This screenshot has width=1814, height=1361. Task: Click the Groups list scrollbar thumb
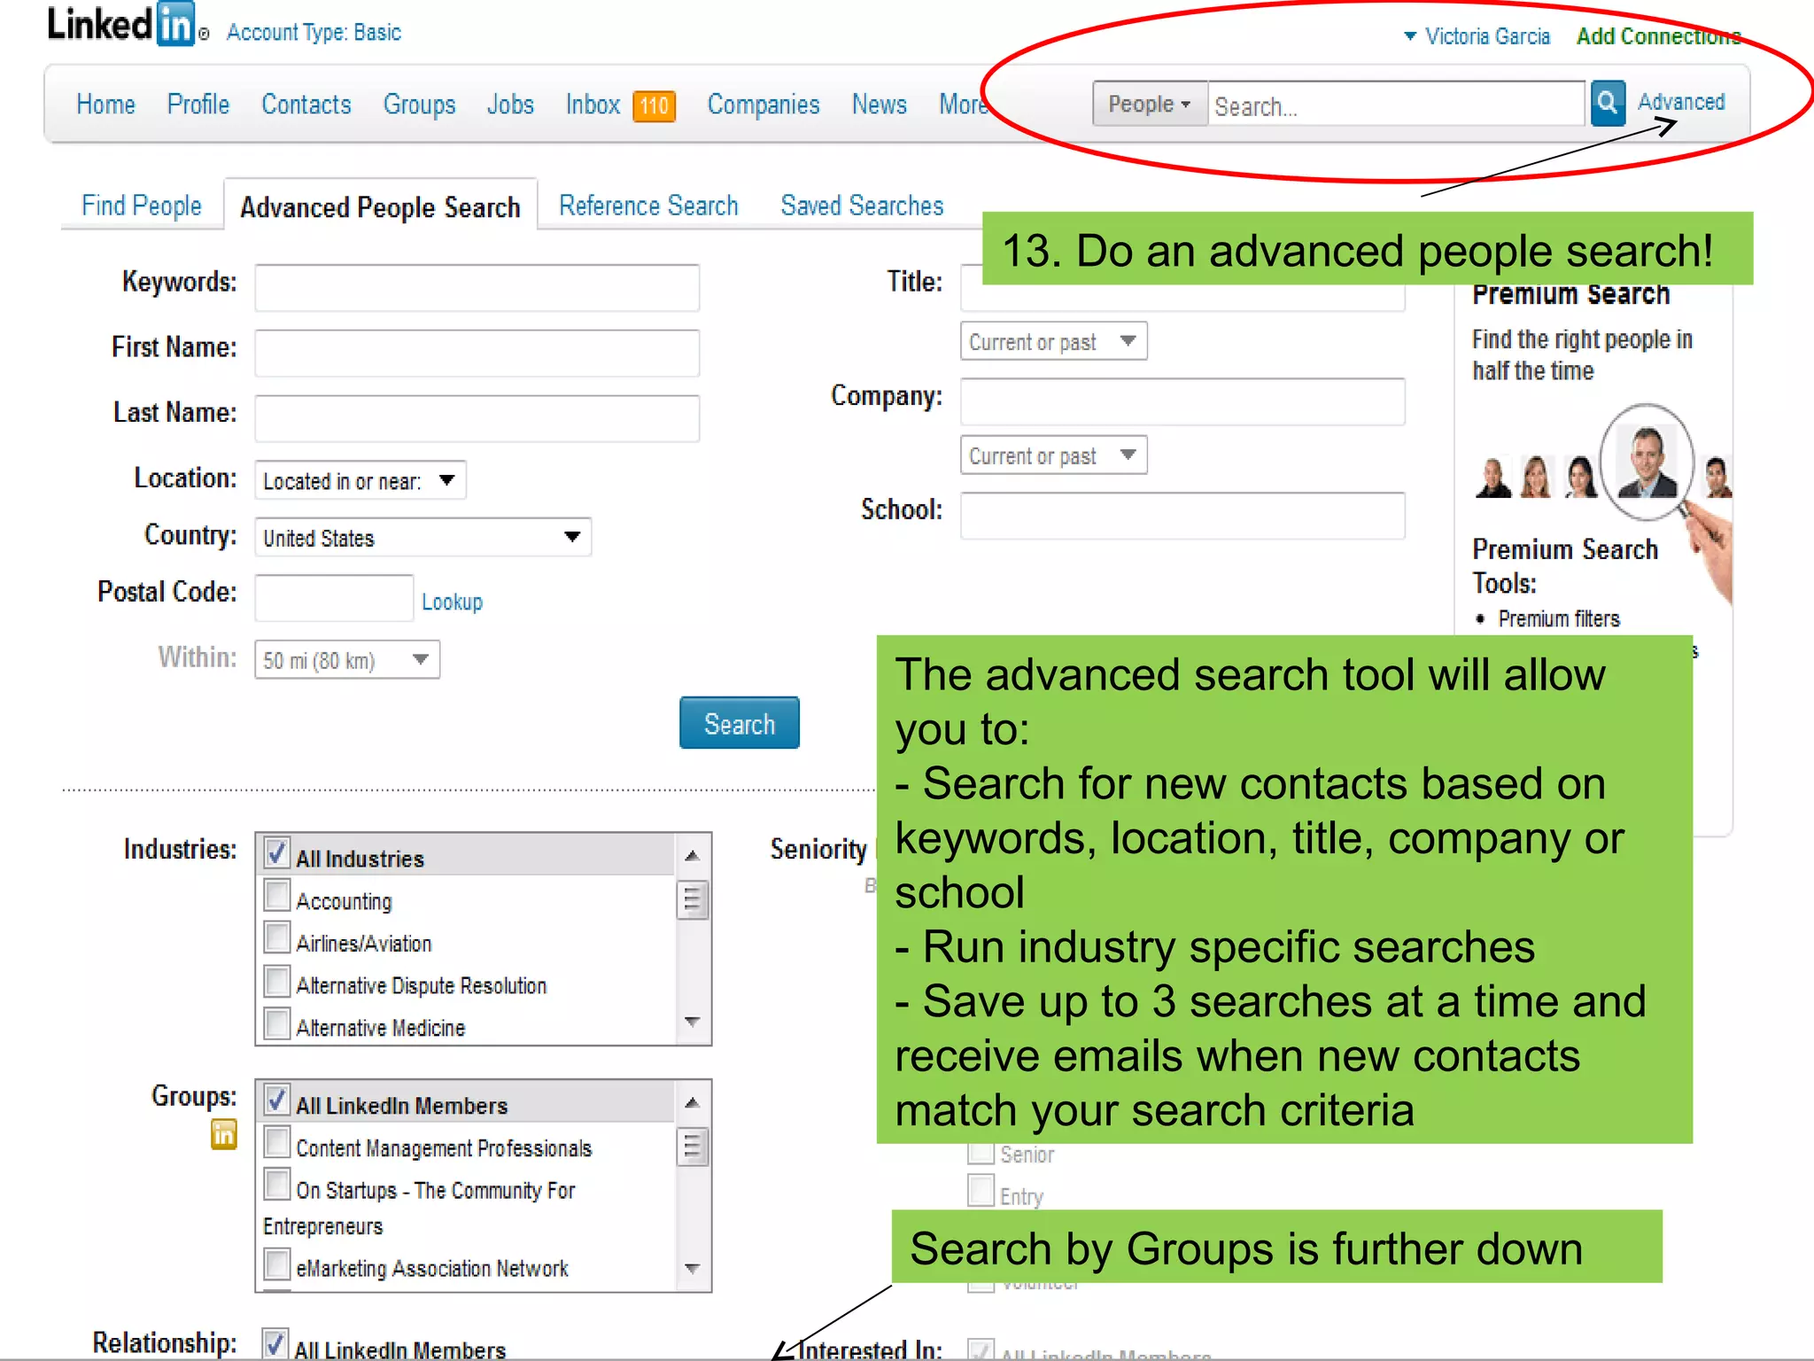pos(692,1147)
